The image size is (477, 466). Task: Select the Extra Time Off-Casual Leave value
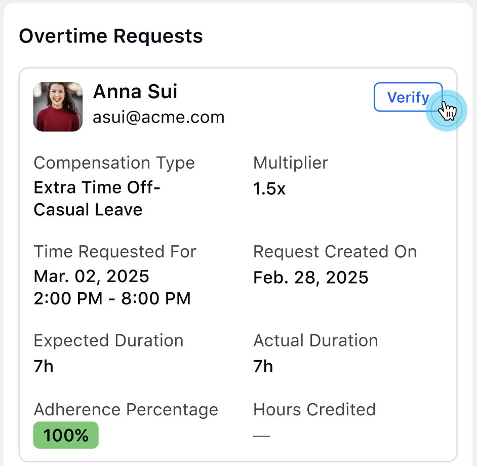97,199
